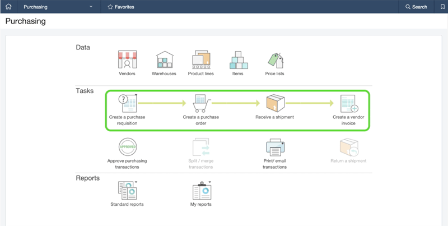Image resolution: width=448 pixels, height=226 pixels.
Task: Open the Product lines icon
Action: click(201, 59)
